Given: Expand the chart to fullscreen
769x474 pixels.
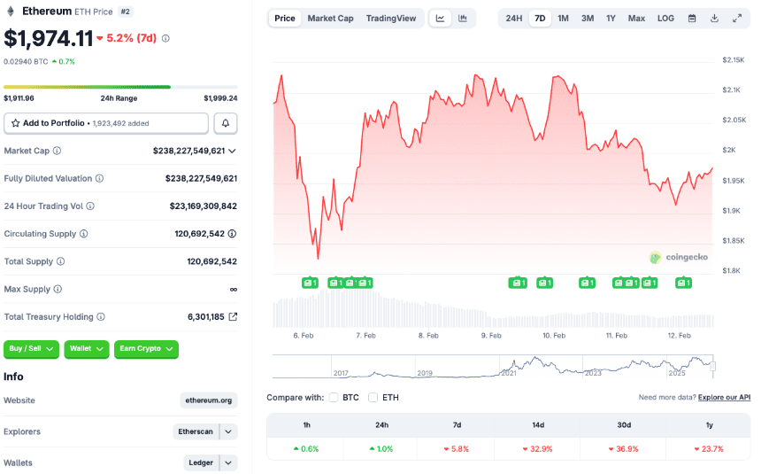Looking at the screenshot, I should (737, 19).
